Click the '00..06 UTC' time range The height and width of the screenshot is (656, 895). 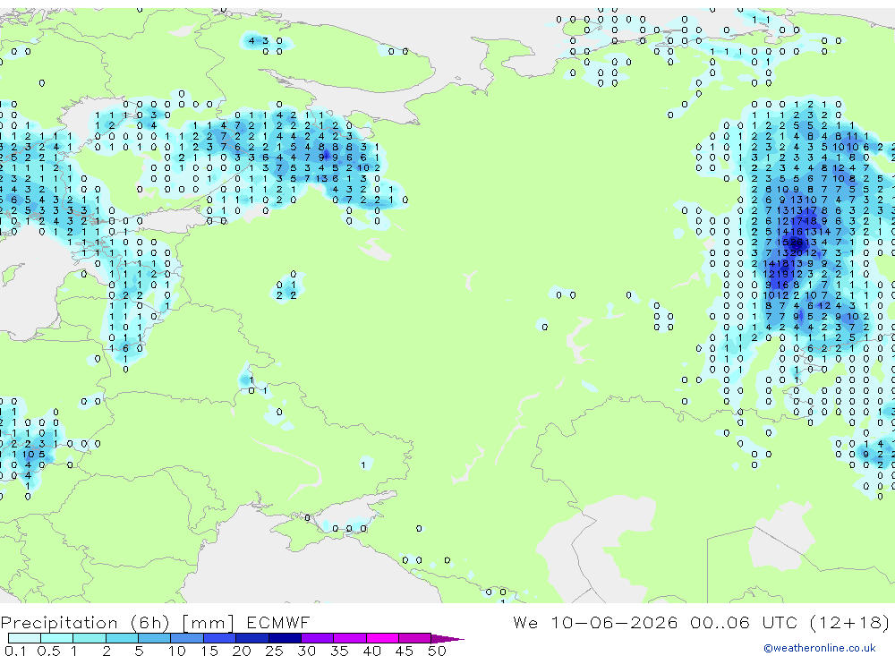click(x=743, y=622)
